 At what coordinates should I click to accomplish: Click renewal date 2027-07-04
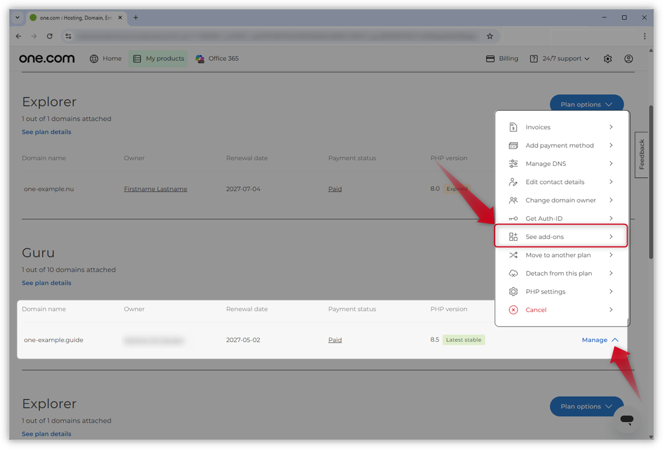[x=243, y=189]
